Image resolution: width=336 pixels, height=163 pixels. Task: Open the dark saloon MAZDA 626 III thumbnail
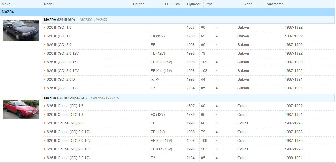(21, 31)
